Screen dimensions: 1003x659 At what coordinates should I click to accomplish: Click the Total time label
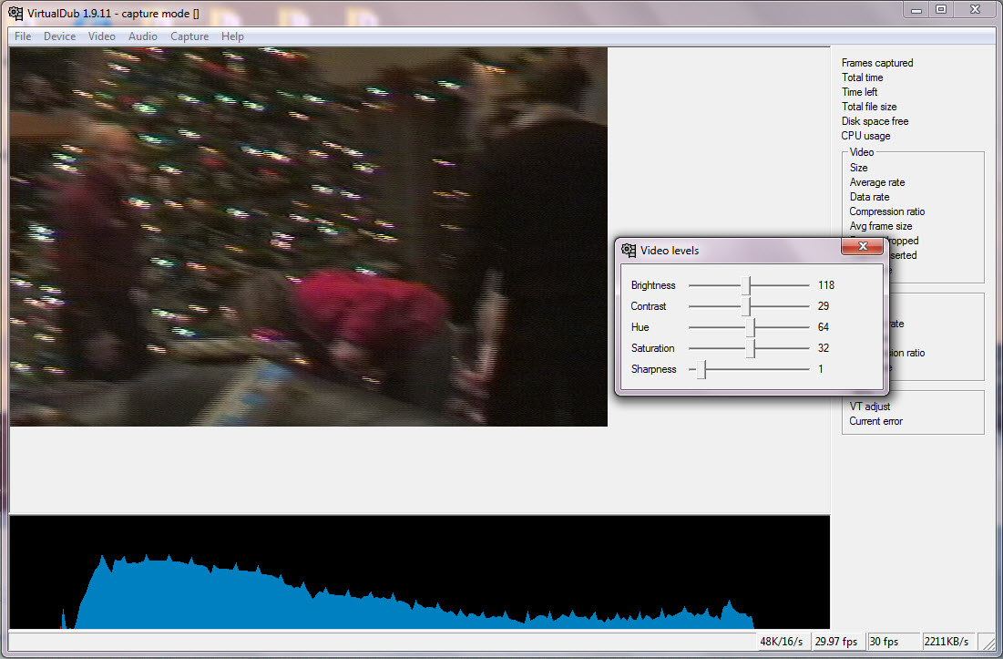(x=863, y=77)
